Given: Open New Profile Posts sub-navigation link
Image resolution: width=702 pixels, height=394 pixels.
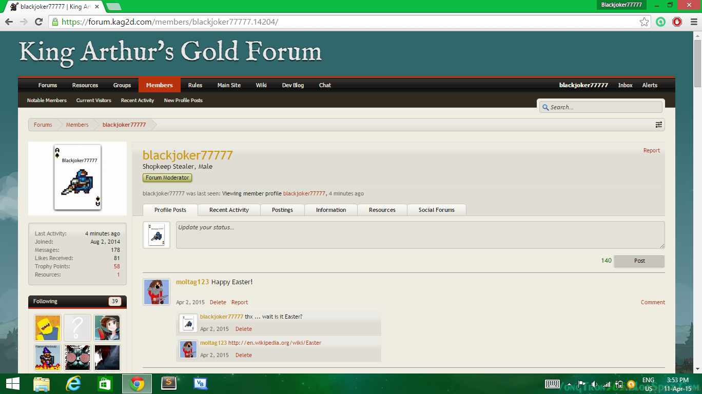Looking at the screenshot, I should (183, 101).
